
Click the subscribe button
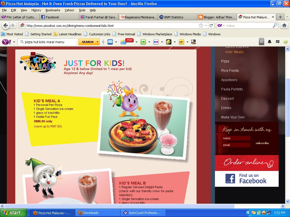point(262,143)
